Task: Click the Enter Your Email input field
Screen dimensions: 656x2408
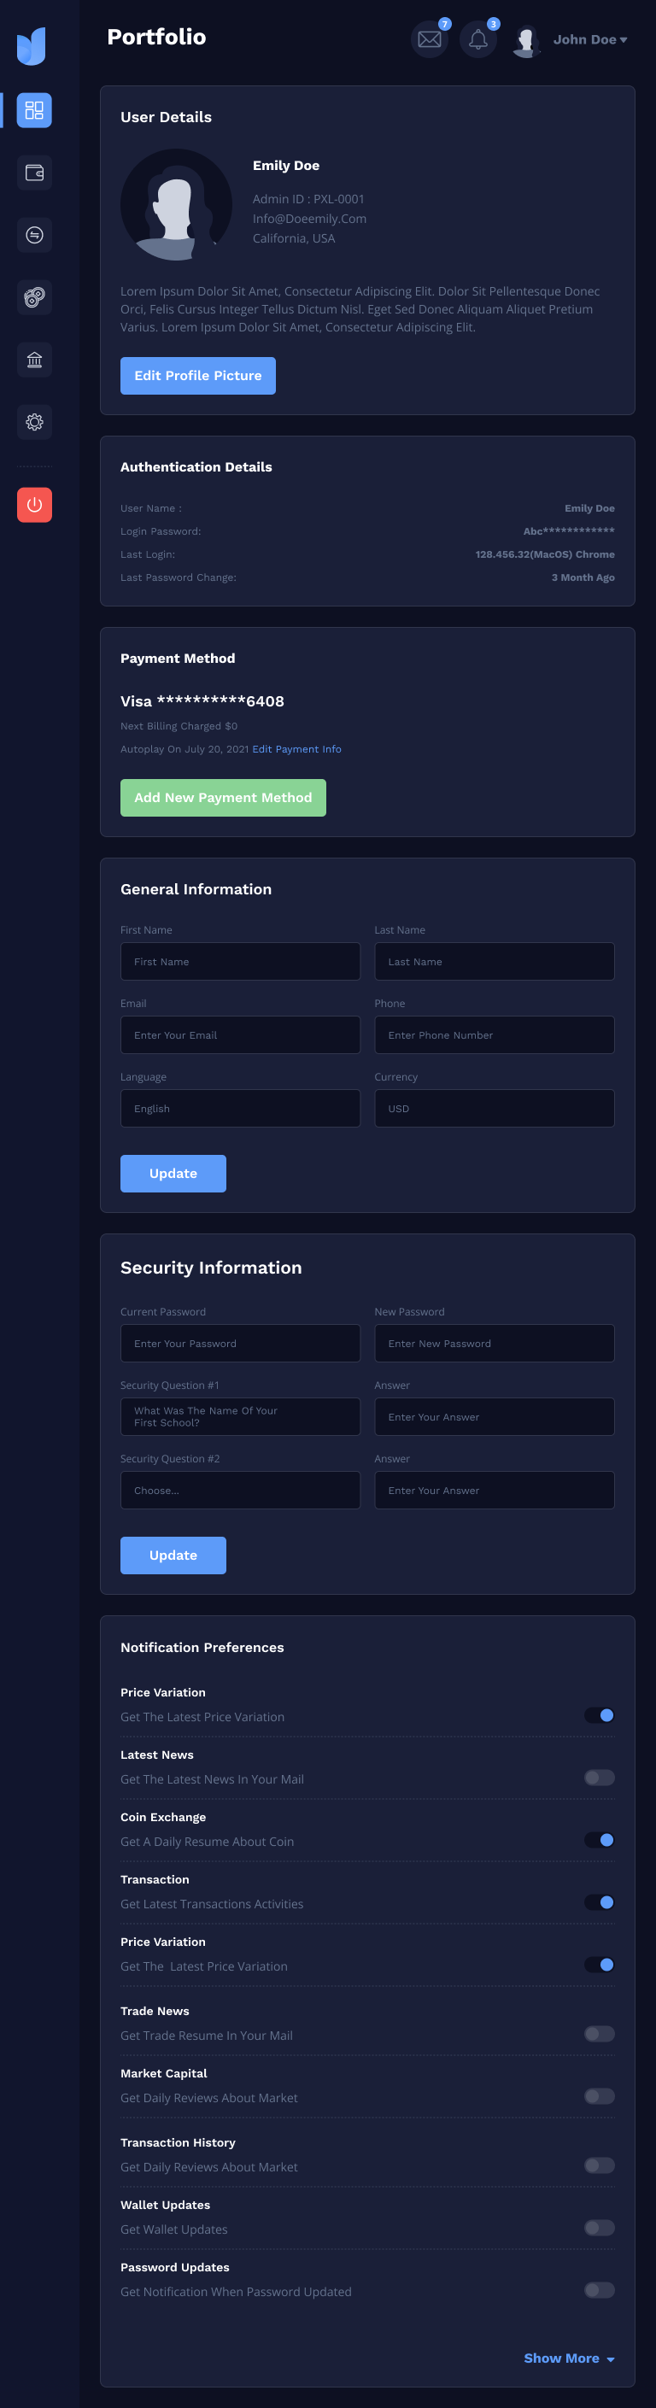Action: coord(240,1034)
